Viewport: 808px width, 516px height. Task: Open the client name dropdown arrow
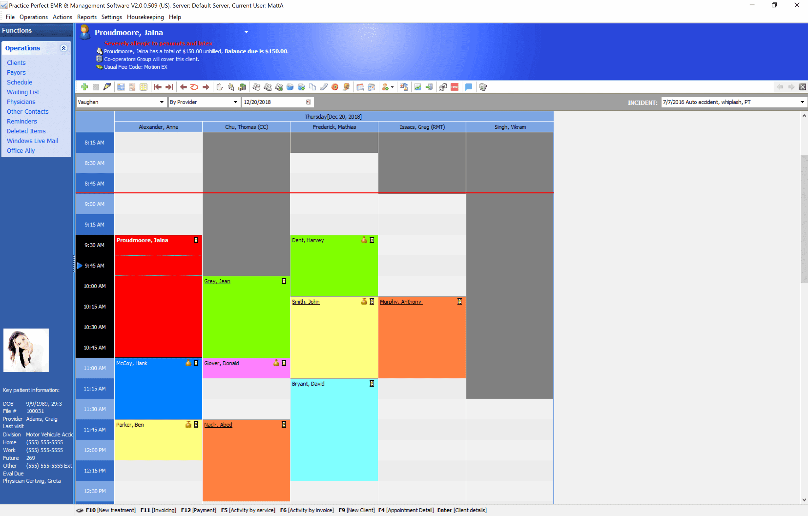pyautogui.click(x=246, y=32)
